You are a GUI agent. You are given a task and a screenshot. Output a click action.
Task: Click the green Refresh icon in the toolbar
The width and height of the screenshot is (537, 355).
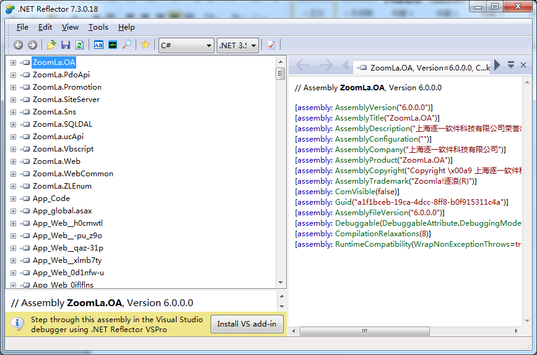pyautogui.click(x=79, y=45)
